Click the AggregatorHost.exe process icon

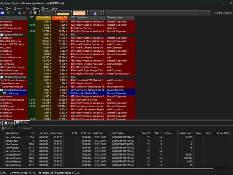1,35
